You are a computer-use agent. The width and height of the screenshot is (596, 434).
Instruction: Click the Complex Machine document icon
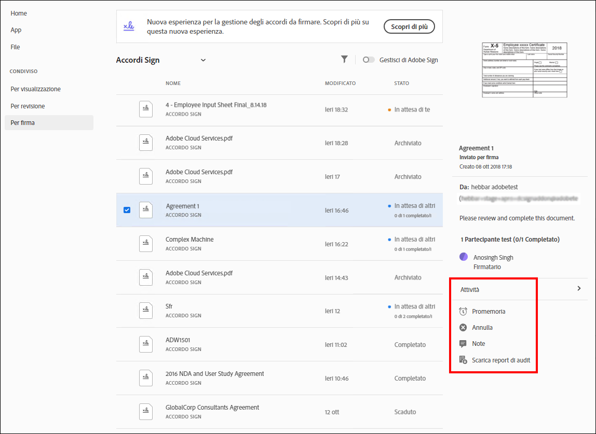(x=146, y=244)
